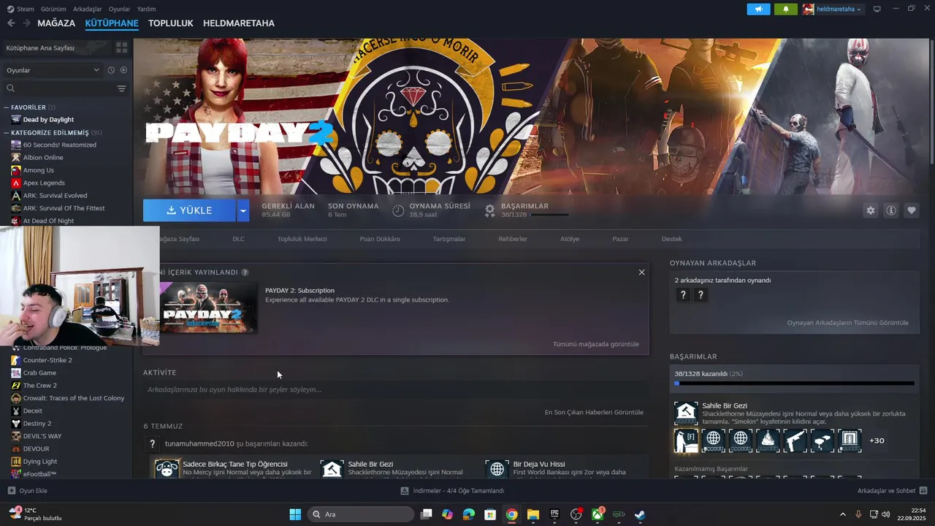Click the main page vertical scrollbar
The width and height of the screenshot is (935, 526).
click(931, 102)
